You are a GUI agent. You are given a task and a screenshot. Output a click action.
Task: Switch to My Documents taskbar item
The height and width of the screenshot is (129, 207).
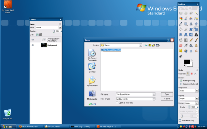[x=55, y=126]
